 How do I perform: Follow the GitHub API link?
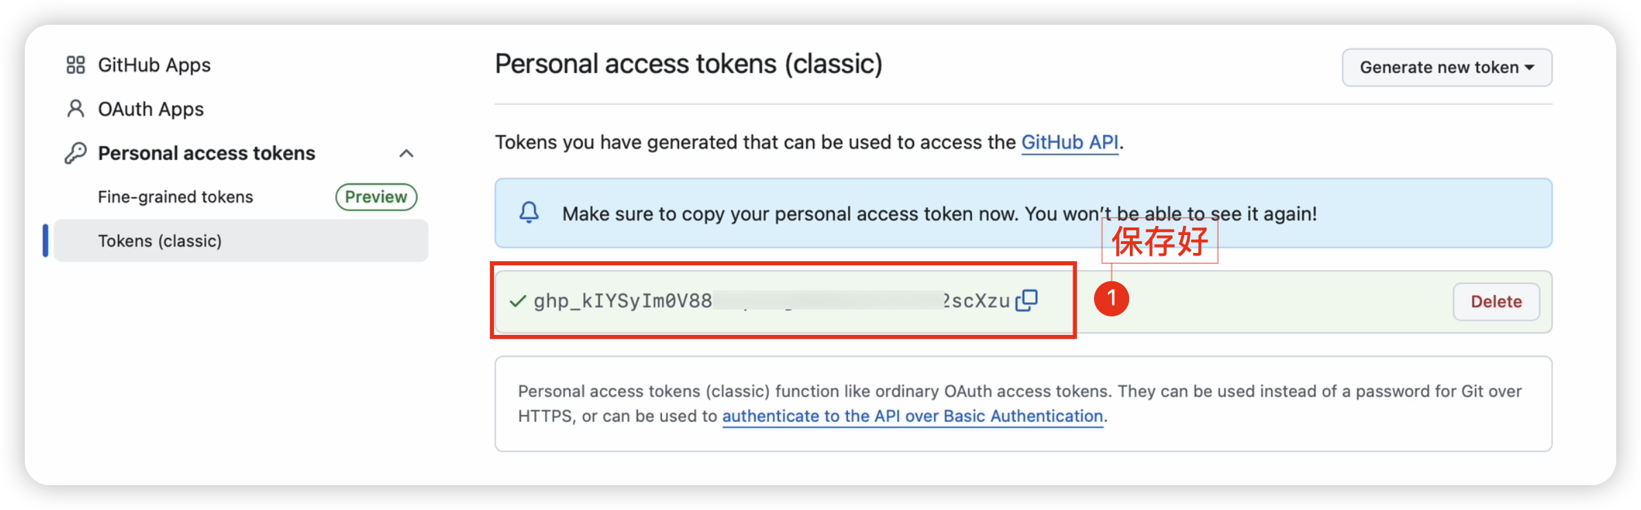(x=1069, y=142)
